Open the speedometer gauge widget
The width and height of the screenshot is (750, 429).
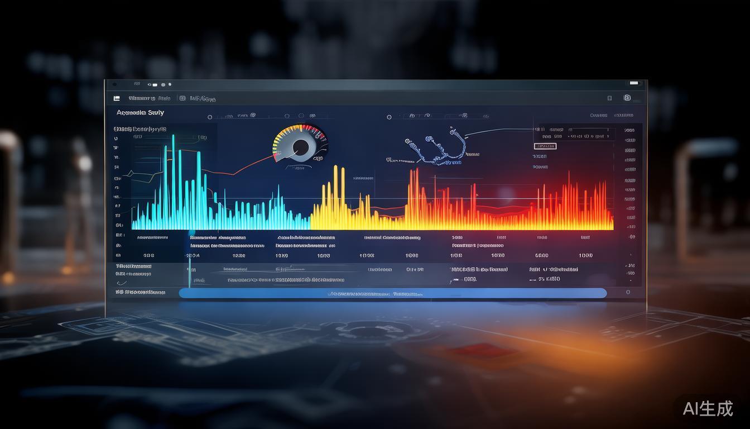[x=300, y=145]
